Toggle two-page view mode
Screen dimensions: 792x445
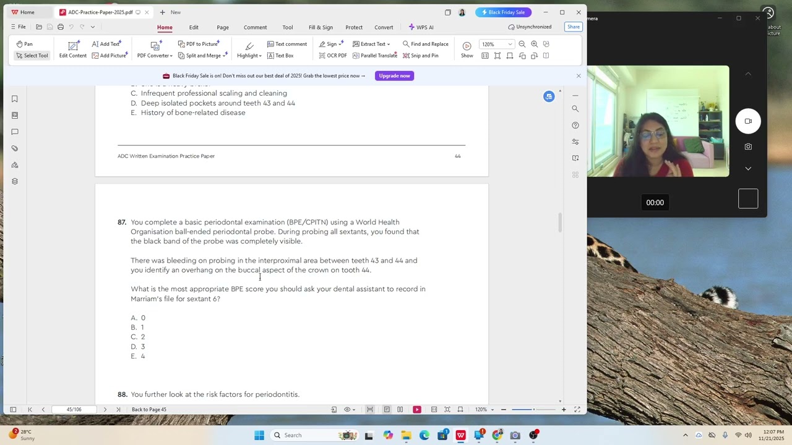[400, 410]
